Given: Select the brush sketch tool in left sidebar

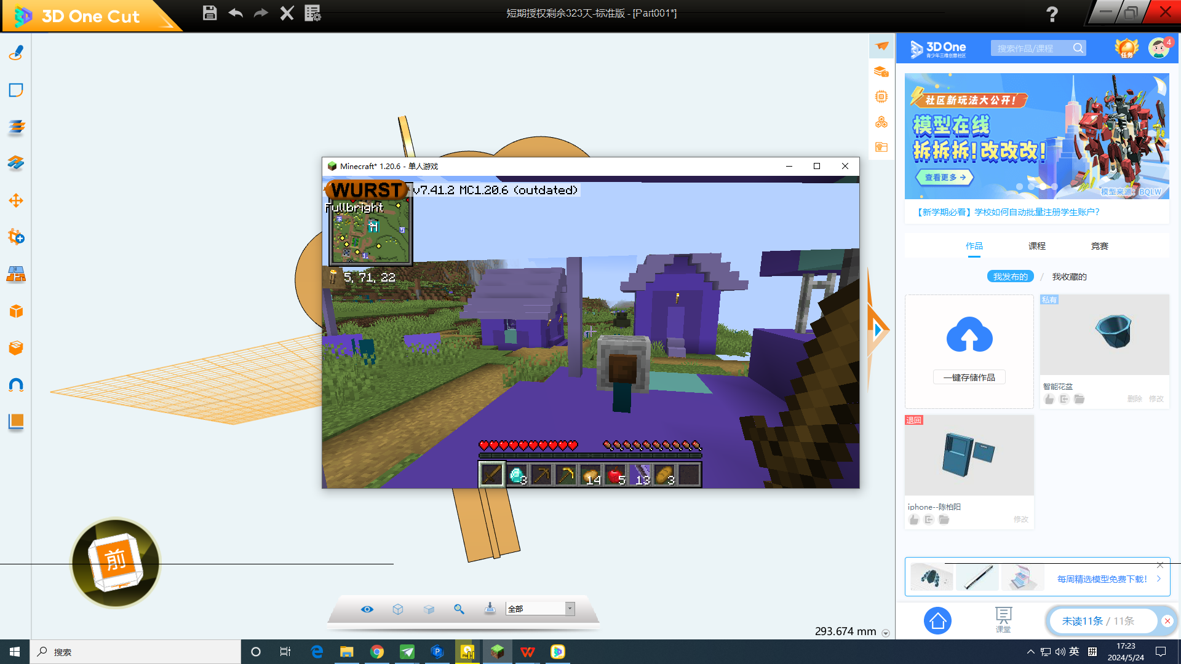Looking at the screenshot, I should pos(16,53).
